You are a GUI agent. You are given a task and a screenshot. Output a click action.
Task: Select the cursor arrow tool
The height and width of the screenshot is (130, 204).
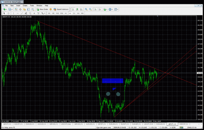pyautogui.click(x=4, y=13)
